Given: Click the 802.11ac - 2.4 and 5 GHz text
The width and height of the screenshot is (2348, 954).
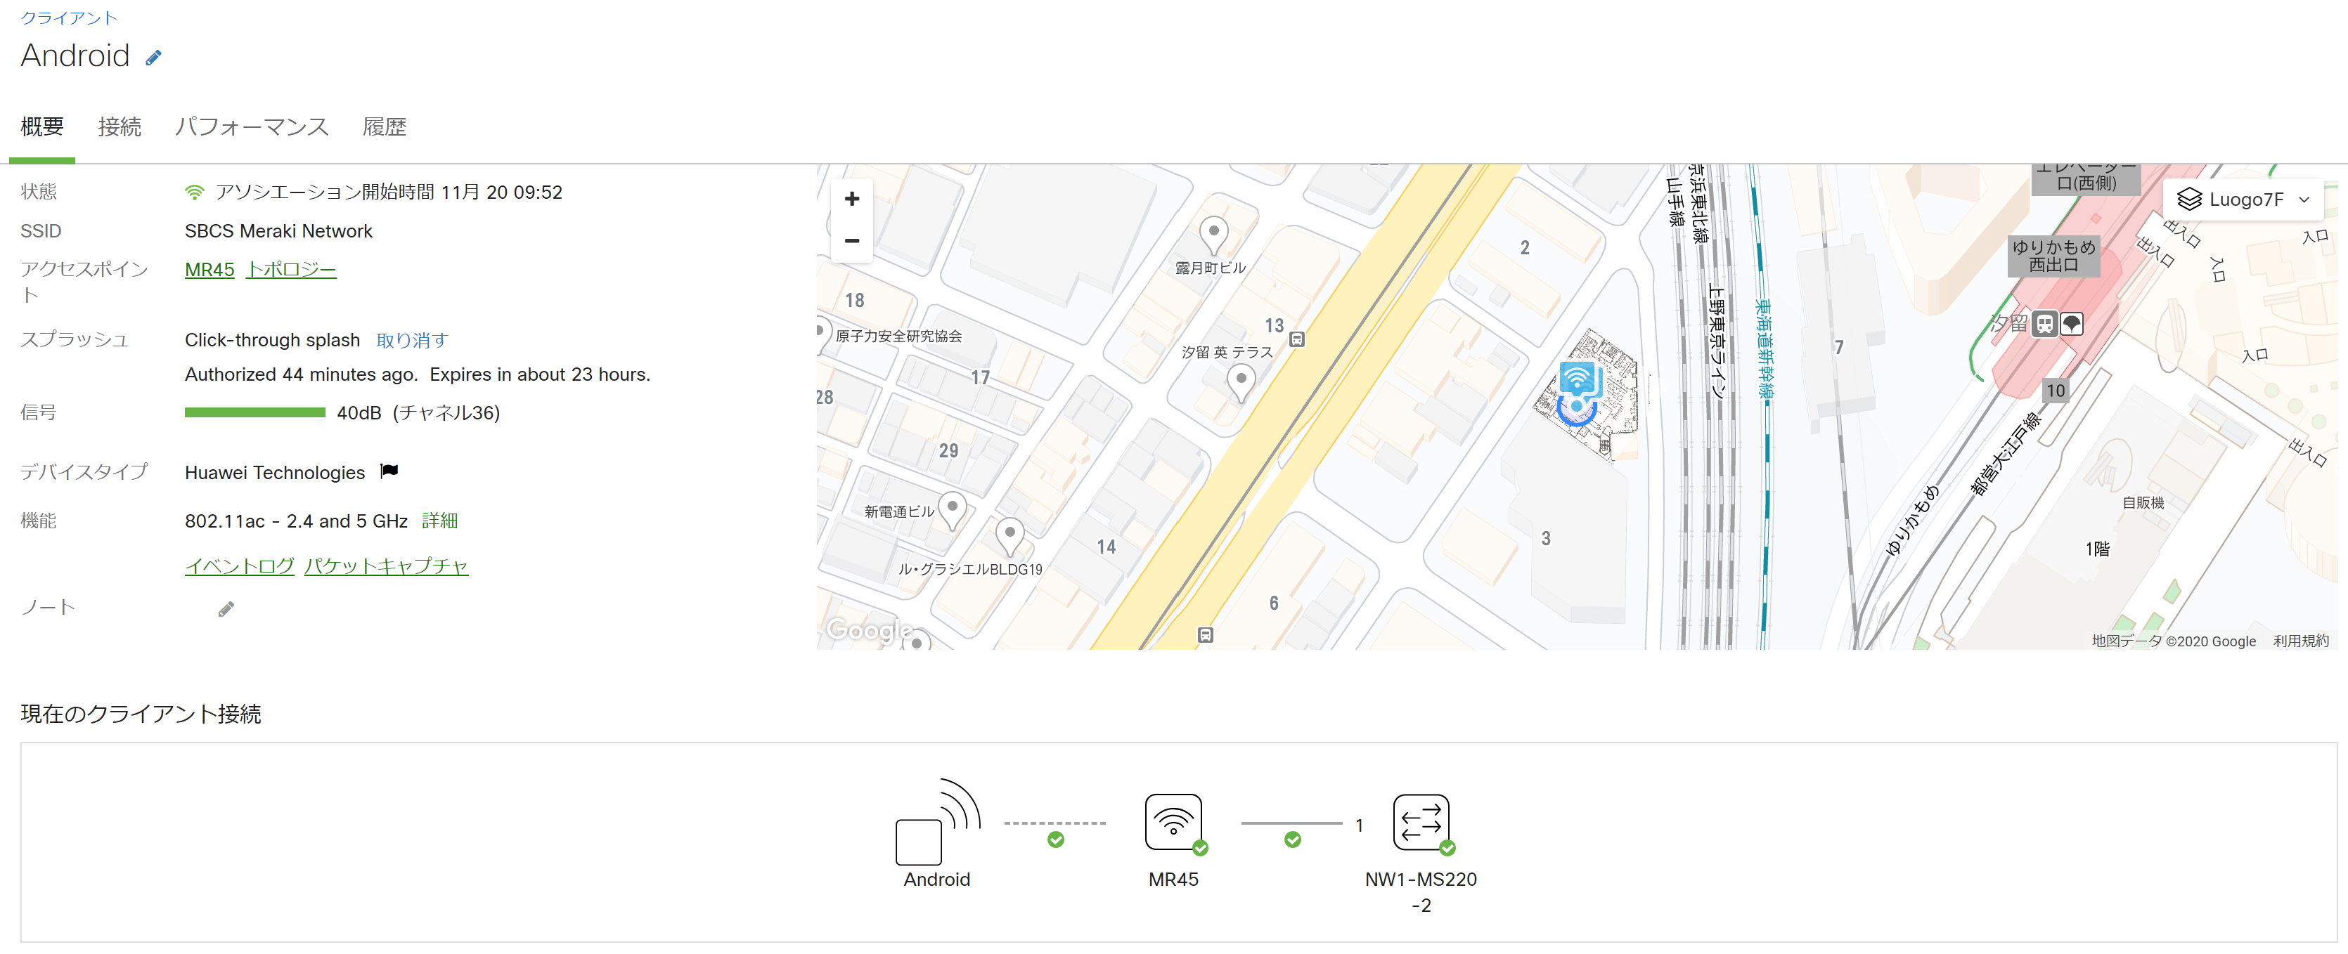Looking at the screenshot, I should (296, 521).
